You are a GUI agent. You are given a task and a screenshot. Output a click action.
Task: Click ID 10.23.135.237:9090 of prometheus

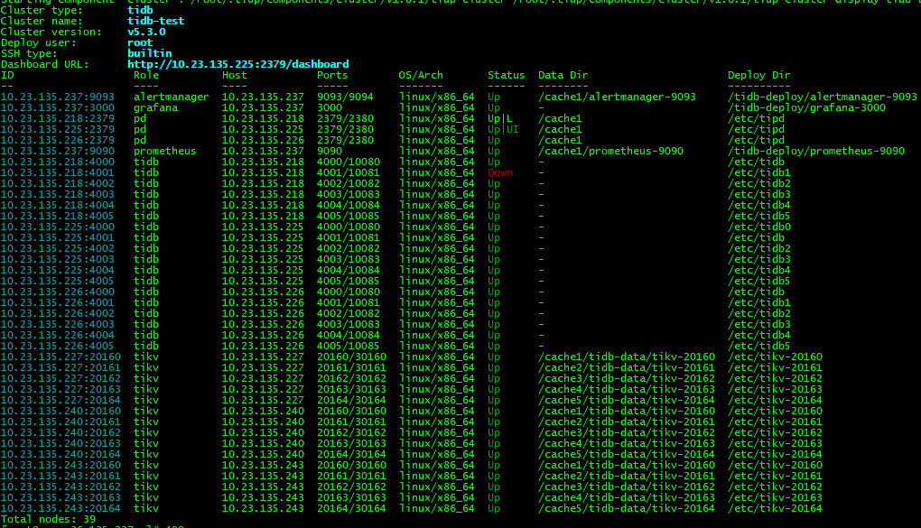coord(58,151)
